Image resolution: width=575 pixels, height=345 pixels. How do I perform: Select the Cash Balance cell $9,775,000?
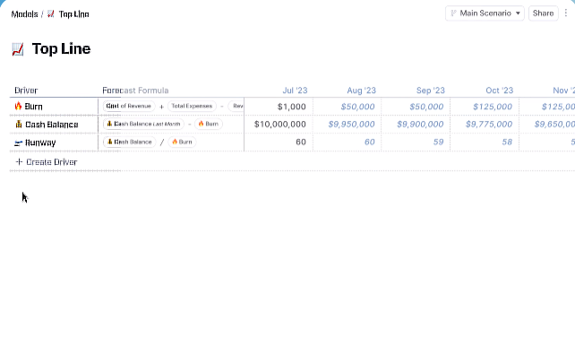click(x=485, y=124)
